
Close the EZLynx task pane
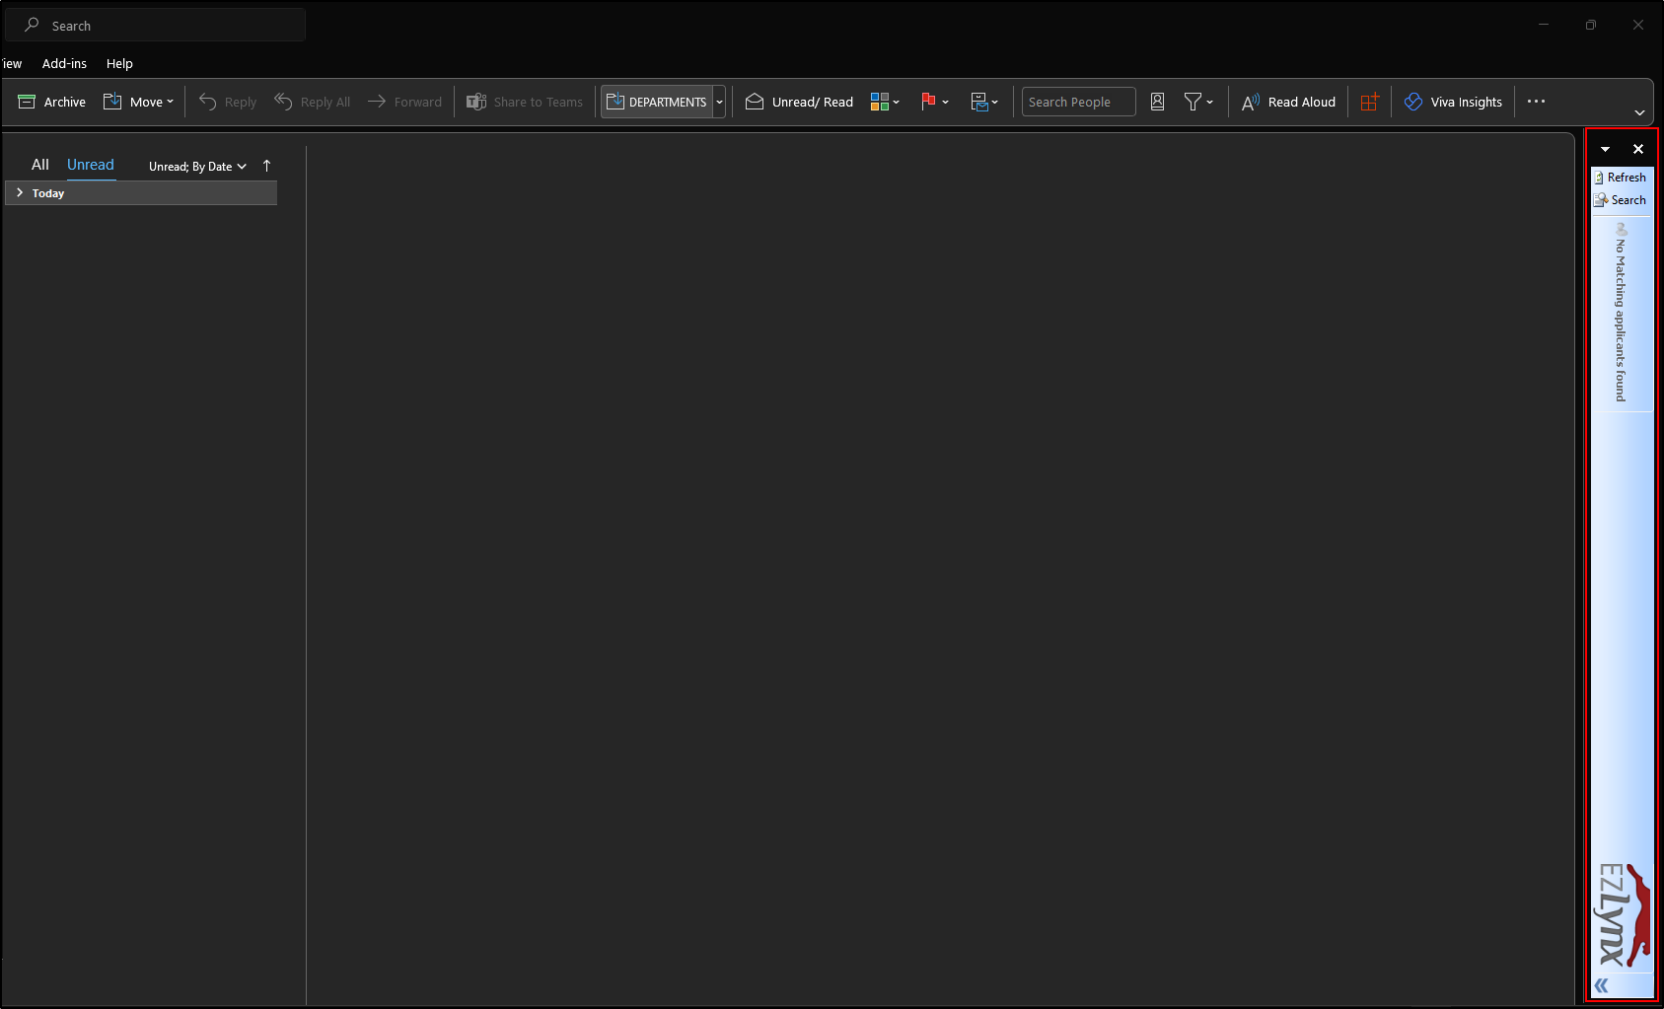coord(1638,149)
